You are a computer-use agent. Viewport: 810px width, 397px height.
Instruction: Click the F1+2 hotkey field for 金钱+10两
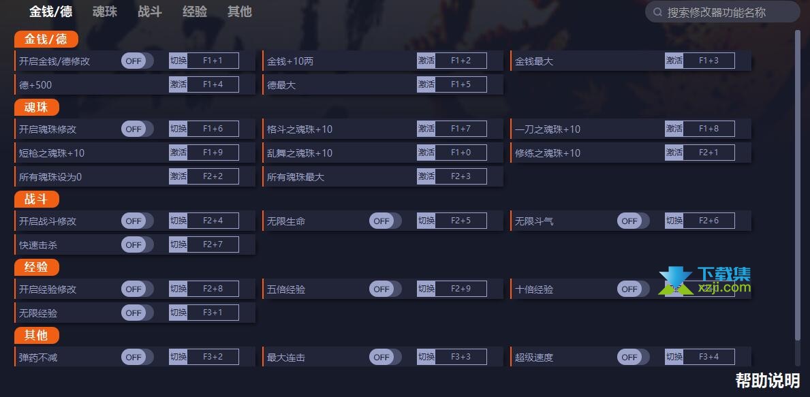coord(461,61)
